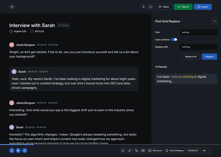Viewport: 221px width, 157px height.
Task: Open Find & Replace from bottom toolbar
Action: (x=174, y=151)
